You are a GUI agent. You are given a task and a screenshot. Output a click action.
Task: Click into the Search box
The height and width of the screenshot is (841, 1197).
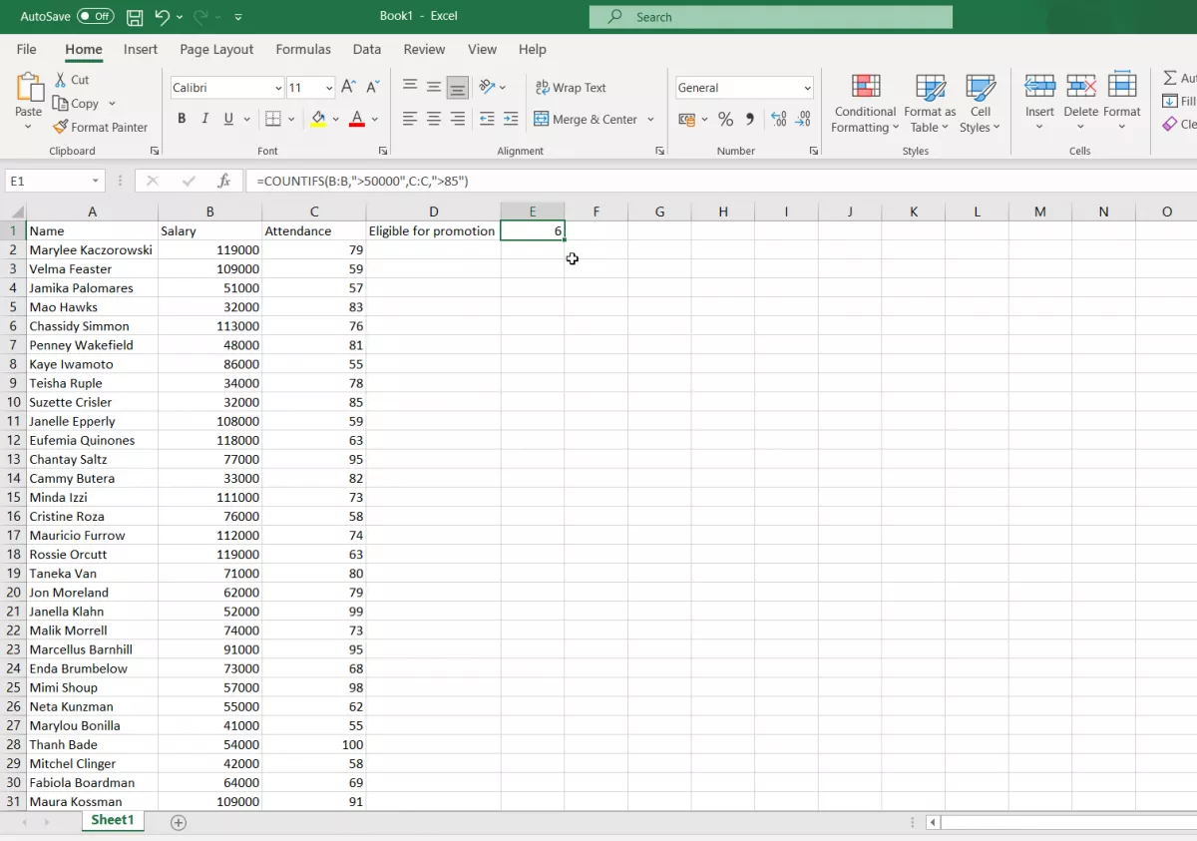[x=771, y=17]
